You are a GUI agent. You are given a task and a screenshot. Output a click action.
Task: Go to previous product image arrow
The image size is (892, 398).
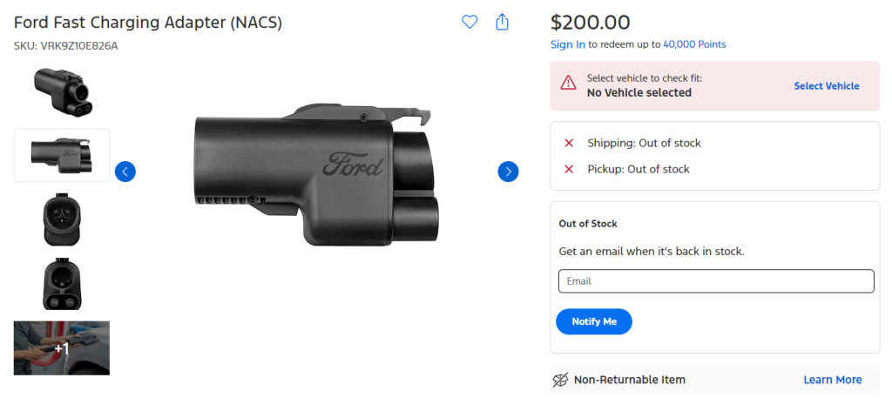[125, 172]
